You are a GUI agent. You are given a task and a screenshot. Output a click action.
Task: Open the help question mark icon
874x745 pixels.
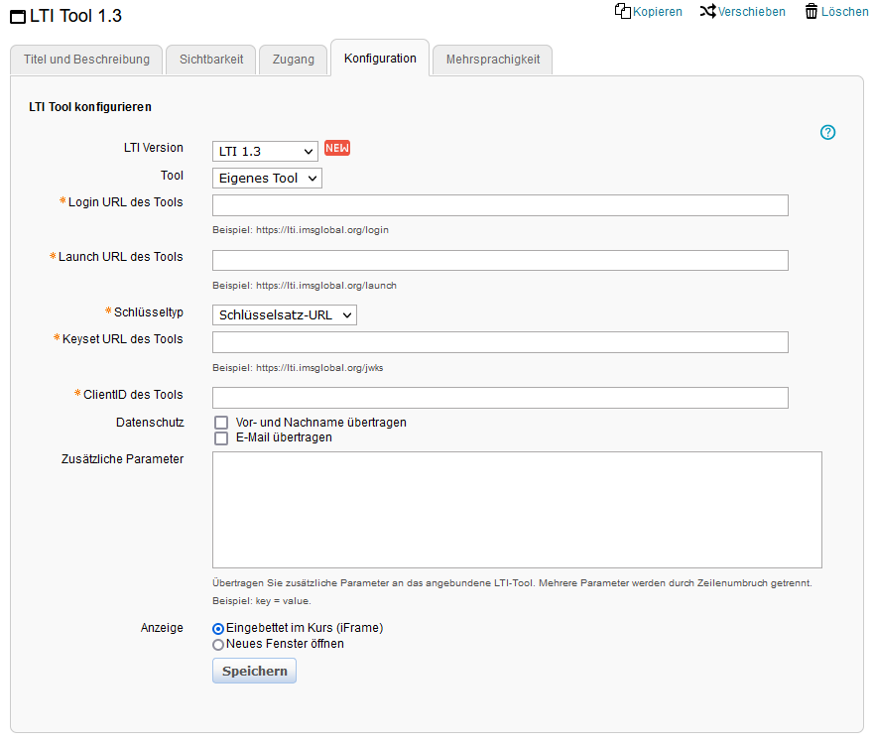click(828, 132)
